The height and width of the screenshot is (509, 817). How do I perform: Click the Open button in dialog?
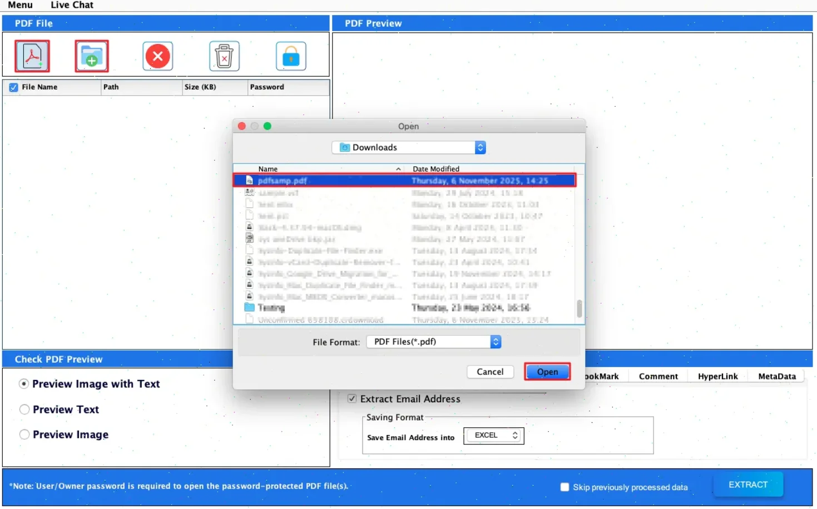click(547, 372)
